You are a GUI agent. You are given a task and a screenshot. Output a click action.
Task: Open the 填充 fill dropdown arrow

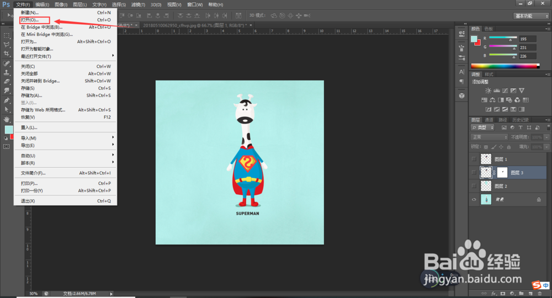546,147
